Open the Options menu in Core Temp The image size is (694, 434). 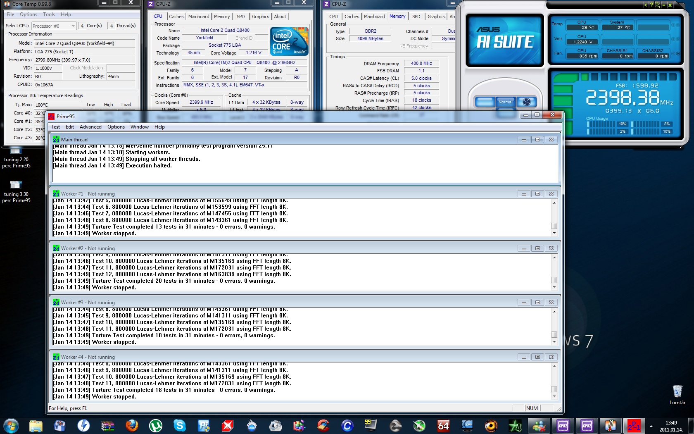point(29,14)
